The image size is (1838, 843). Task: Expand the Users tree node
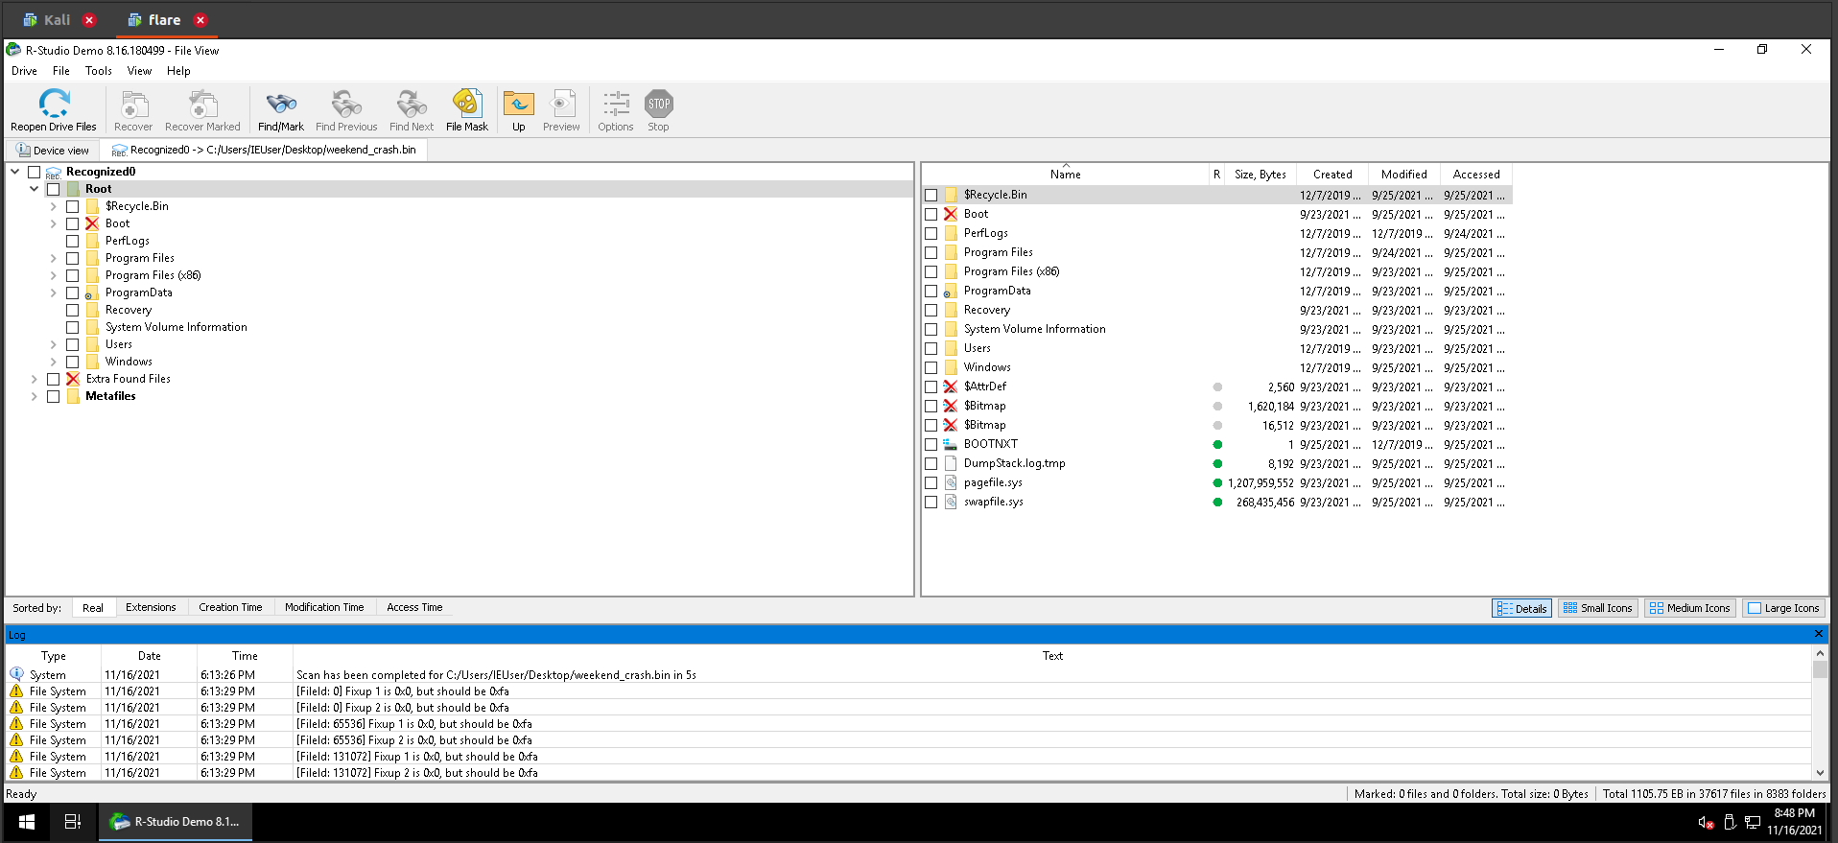(54, 344)
